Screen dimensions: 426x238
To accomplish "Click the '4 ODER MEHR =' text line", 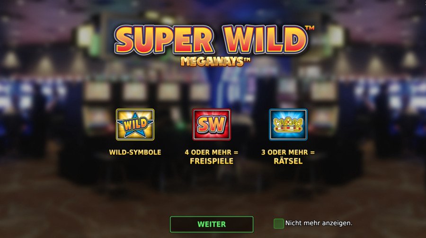I will (212, 152).
